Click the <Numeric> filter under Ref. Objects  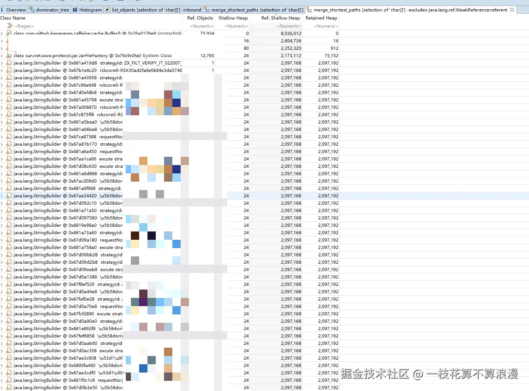(201, 26)
